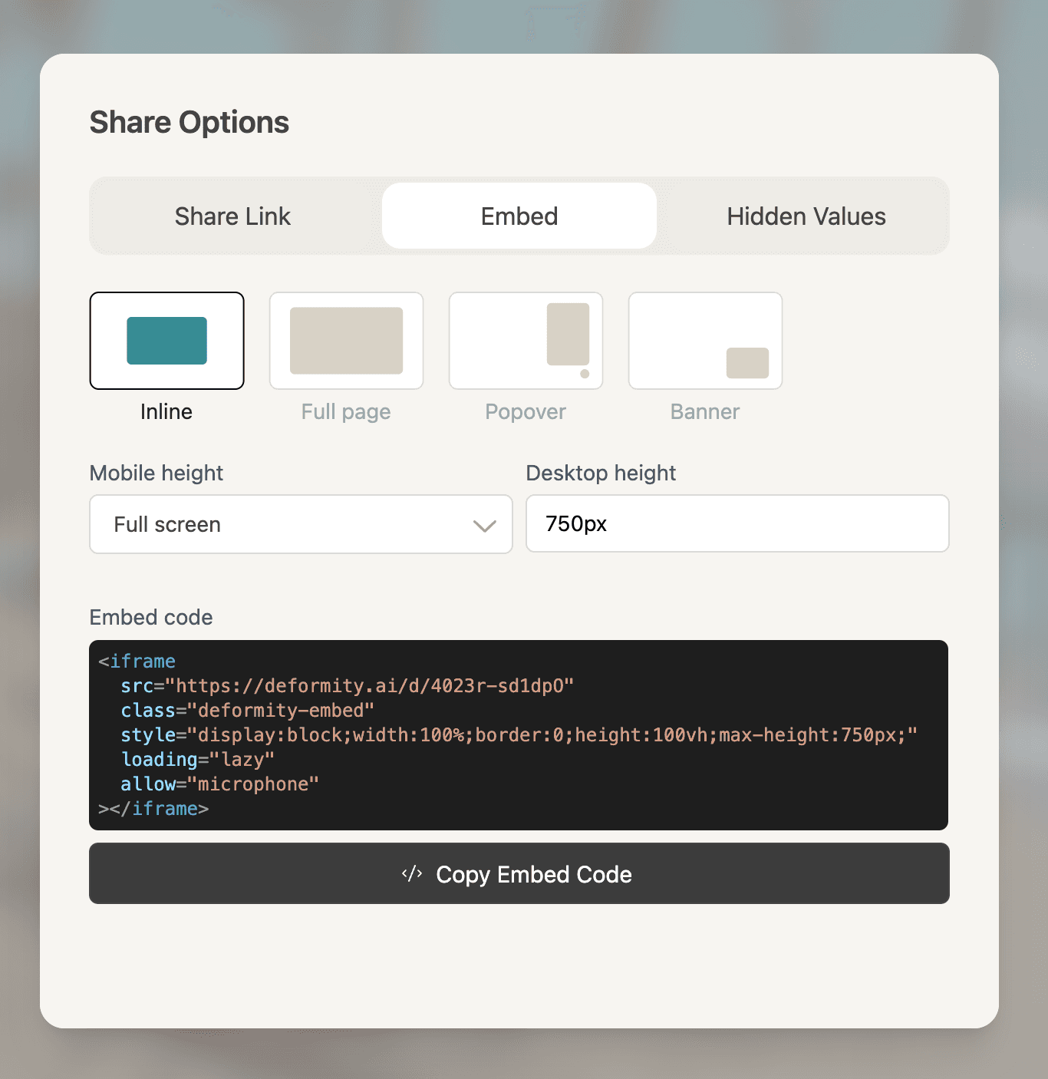Click the small dot in Popover preview
Viewport: 1048px width, 1079px height.
pos(586,374)
